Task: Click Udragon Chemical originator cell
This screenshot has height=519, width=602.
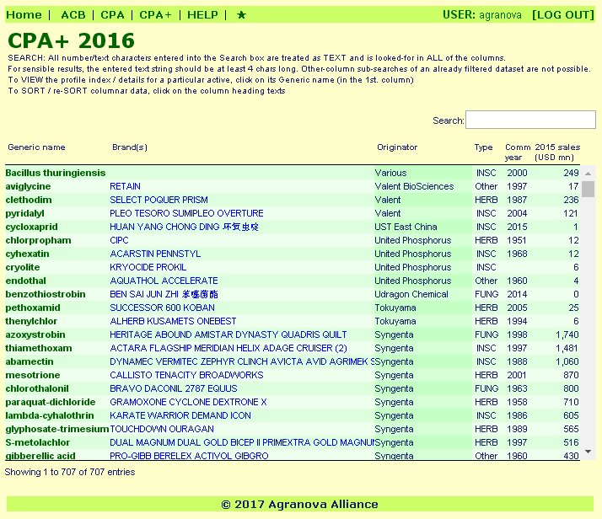Action: 411,294
